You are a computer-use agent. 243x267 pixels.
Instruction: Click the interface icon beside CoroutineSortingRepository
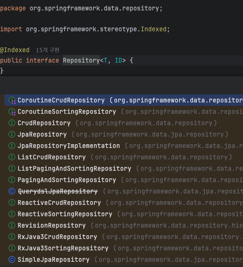pos(12,112)
